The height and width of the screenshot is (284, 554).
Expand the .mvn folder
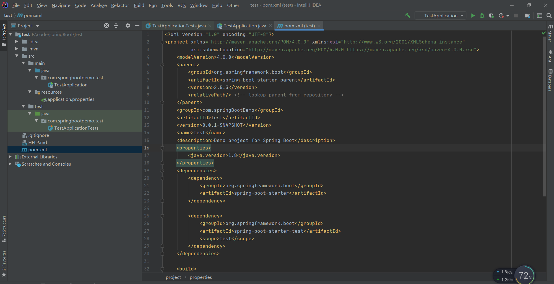point(17,49)
